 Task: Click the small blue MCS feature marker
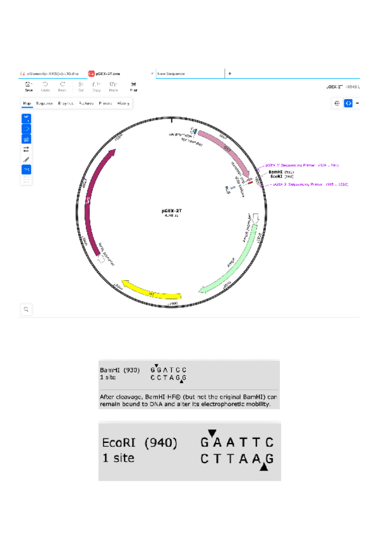pos(232,187)
